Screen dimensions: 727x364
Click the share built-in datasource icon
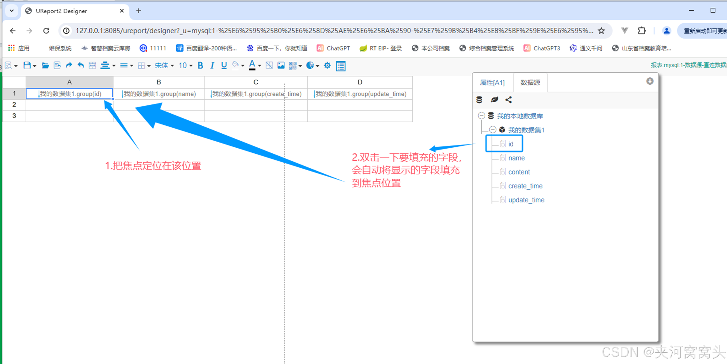pyautogui.click(x=509, y=100)
